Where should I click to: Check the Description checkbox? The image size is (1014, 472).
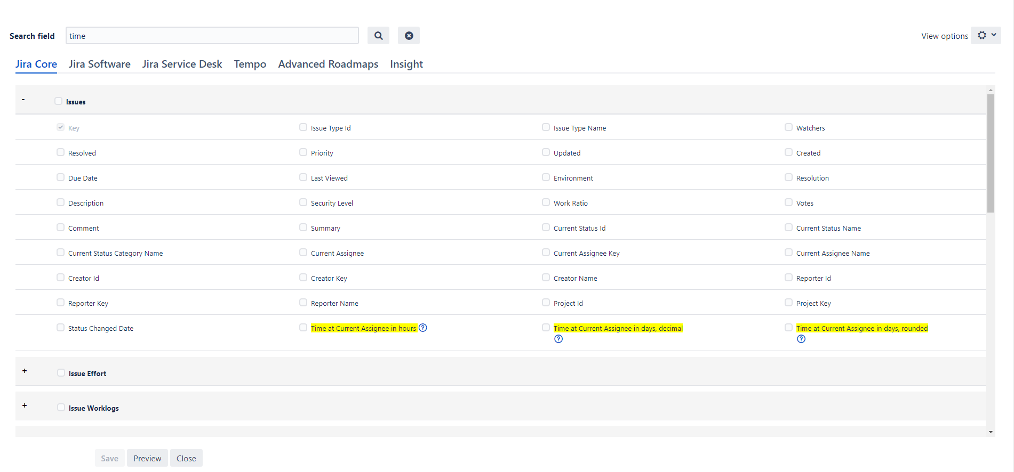[61, 202]
